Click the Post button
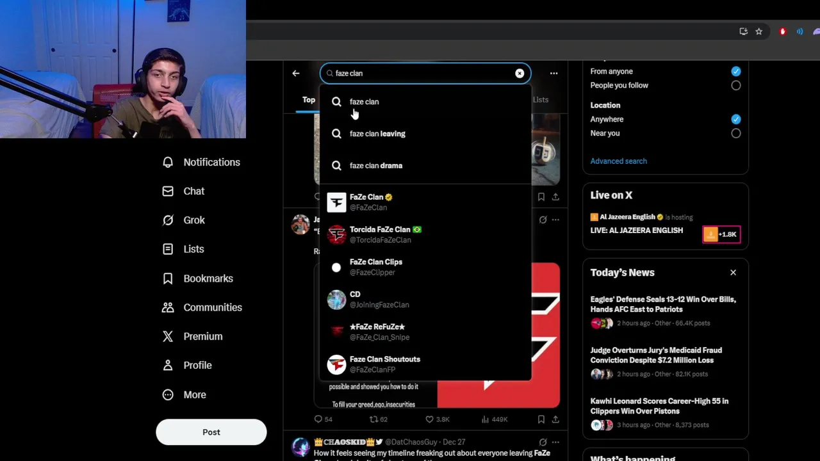This screenshot has height=461, width=820. tap(211, 432)
